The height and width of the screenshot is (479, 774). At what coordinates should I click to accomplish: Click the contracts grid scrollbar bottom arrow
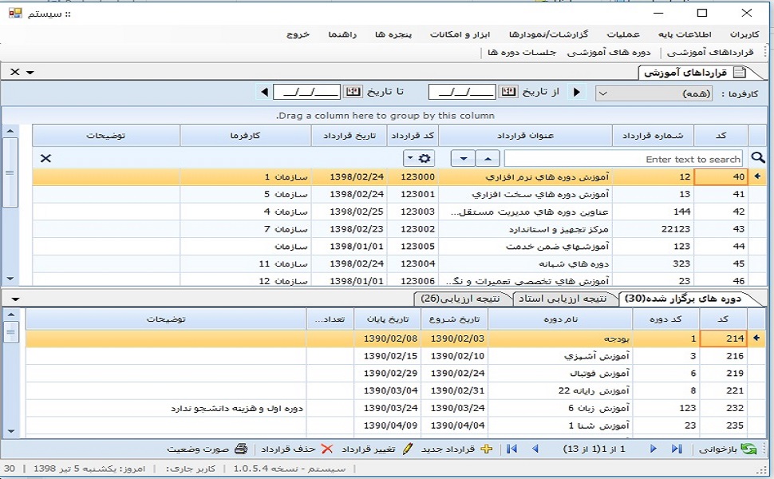coord(10,279)
